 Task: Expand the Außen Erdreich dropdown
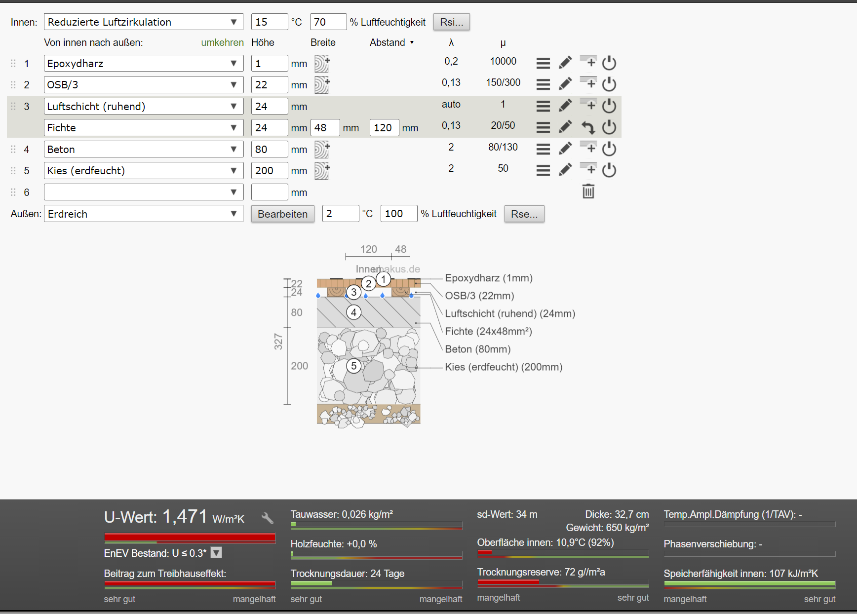click(144, 214)
